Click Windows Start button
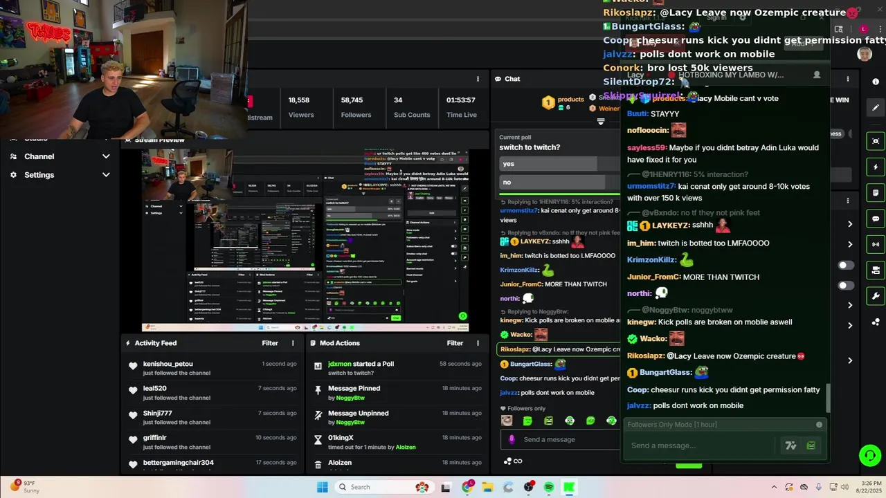Image resolution: width=886 pixels, height=498 pixels. tap(323, 487)
